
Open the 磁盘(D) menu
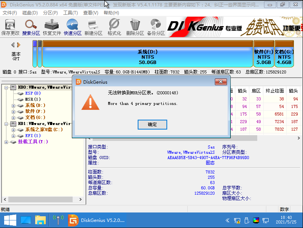tap(30, 13)
